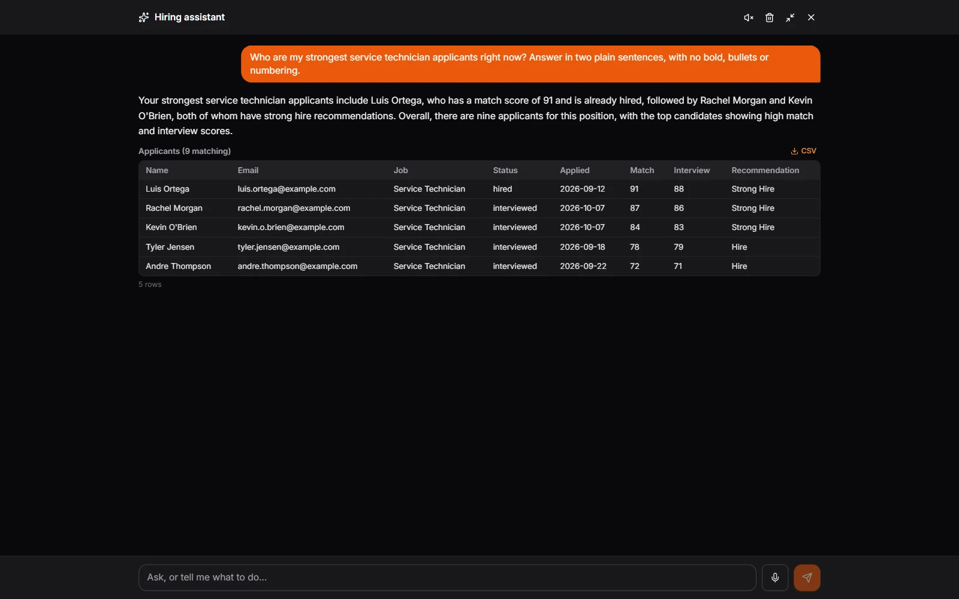This screenshot has height=599, width=959.
Task: Click Andre Thompson's Hire recommendation
Action: coord(739,266)
